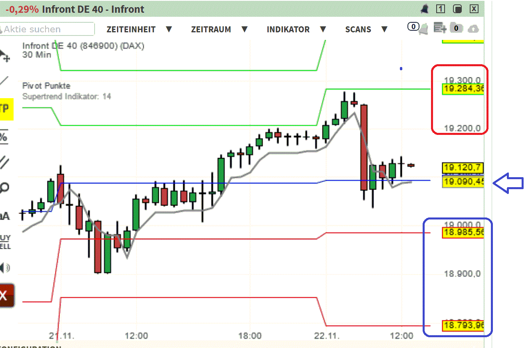The width and height of the screenshot is (528, 348).
Task: Click the 19.200,0 axis value
Action: pos(463,128)
